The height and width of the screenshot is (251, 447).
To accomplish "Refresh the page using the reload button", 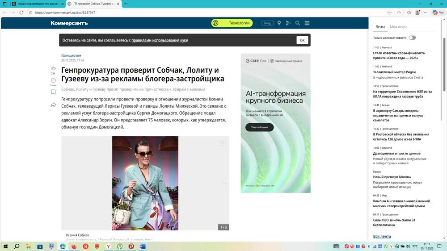I will [21, 13].
